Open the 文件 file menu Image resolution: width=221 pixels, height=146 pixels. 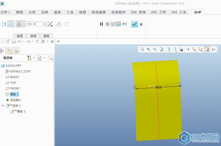pyautogui.click(x=5, y=12)
